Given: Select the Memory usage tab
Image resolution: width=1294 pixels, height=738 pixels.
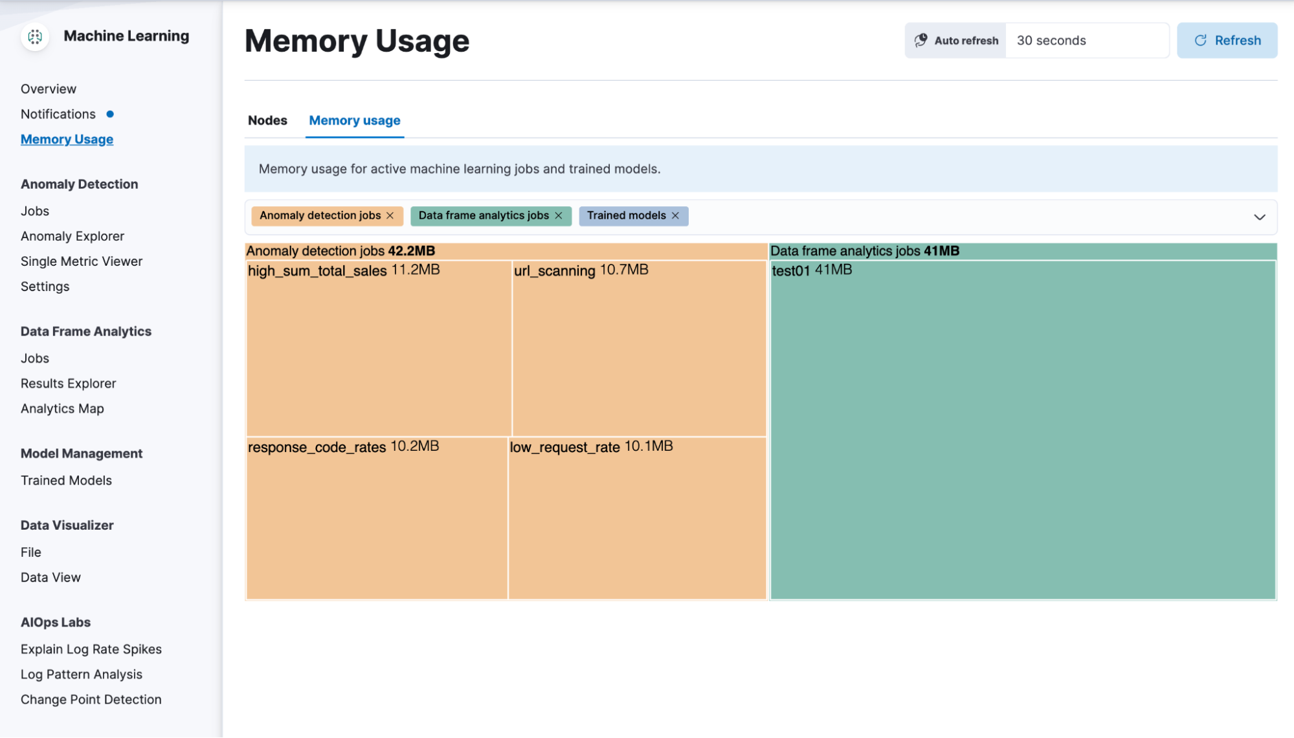Looking at the screenshot, I should (353, 120).
